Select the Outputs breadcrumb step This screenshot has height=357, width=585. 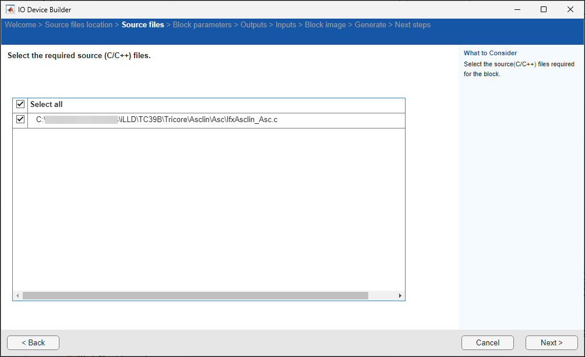pyautogui.click(x=253, y=24)
